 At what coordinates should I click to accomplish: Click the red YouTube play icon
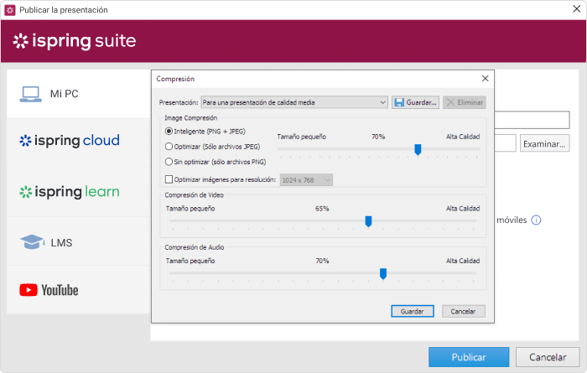click(x=29, y=290)
